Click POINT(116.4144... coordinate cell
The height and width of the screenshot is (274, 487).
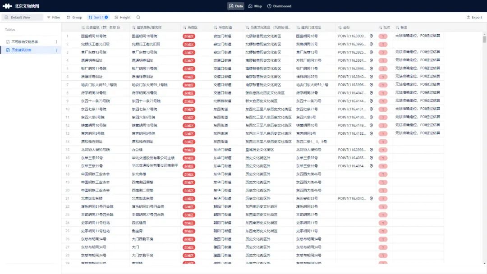[x=352, y=101]
